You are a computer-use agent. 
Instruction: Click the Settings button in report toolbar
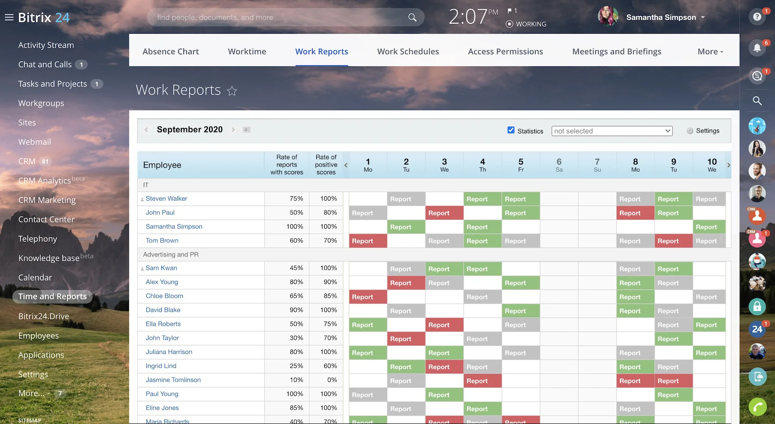(x=703, y=131)
